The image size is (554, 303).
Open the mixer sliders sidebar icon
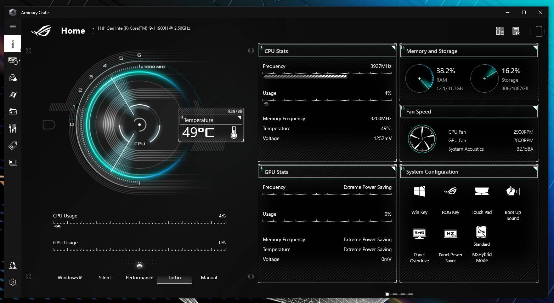tap(13, 128)
